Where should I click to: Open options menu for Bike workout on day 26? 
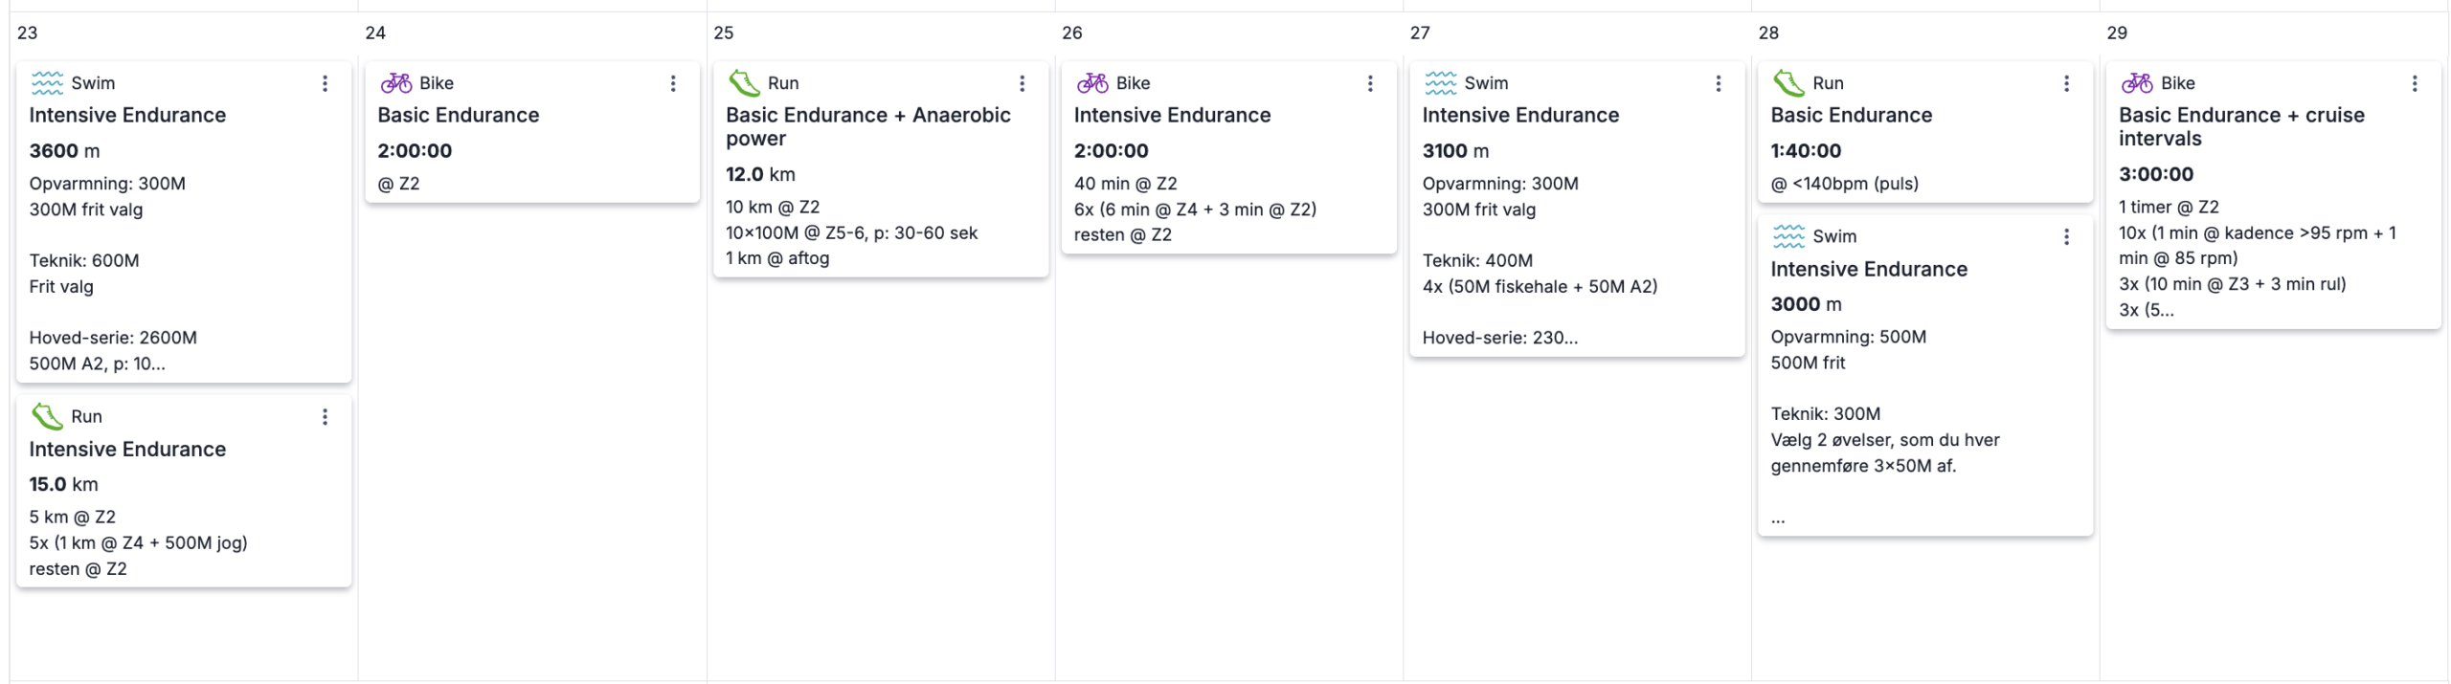pyautogui.click(x=1370, y=83)
